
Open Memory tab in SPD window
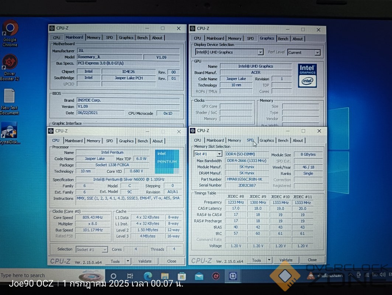pyautogui.click(x=234, y=140)
